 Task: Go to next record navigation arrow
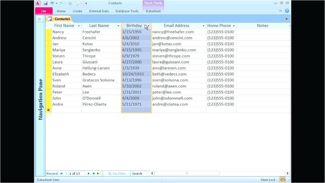pos(89,174)
